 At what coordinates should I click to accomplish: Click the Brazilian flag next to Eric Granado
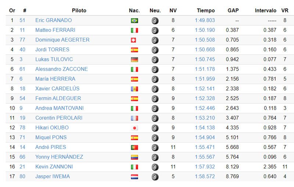click(x=135, y=21)
